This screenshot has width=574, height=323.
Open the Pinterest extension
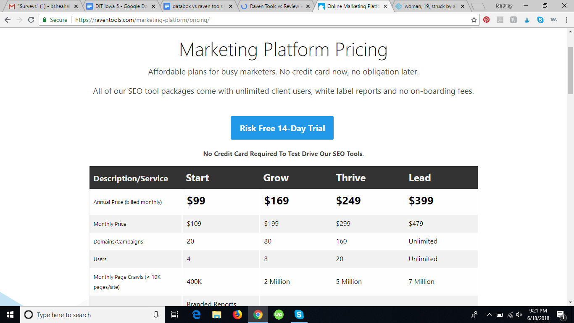coord(487,20)
